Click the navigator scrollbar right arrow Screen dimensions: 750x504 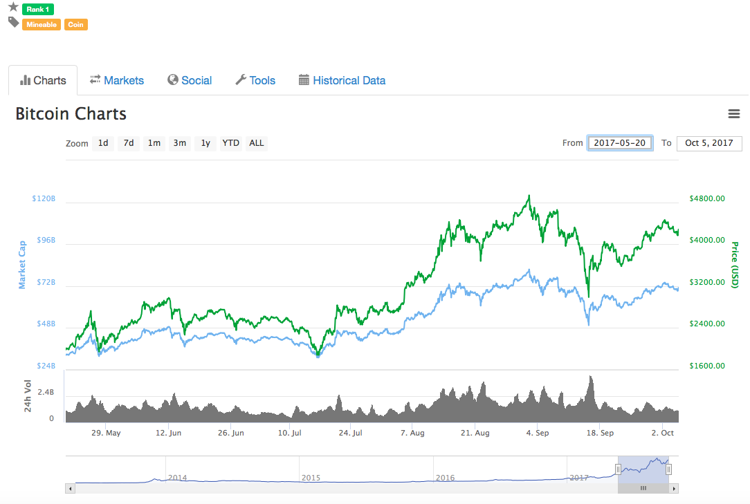(x=674, y=489)
